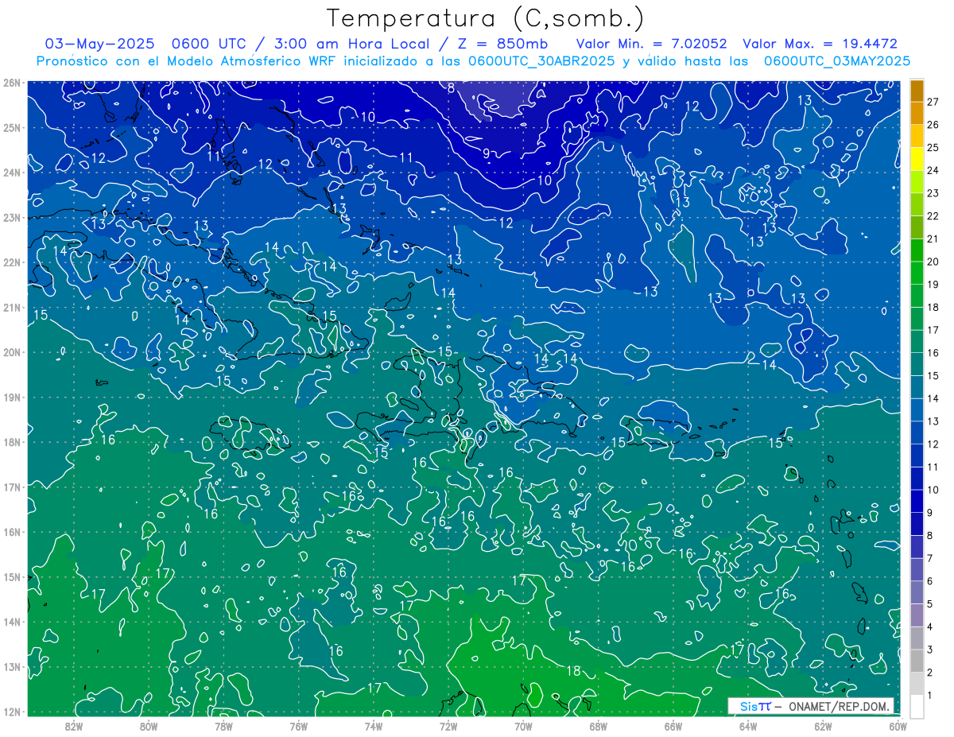
Task: Select the 22N latitude axis label
Action: click(11, 262)
